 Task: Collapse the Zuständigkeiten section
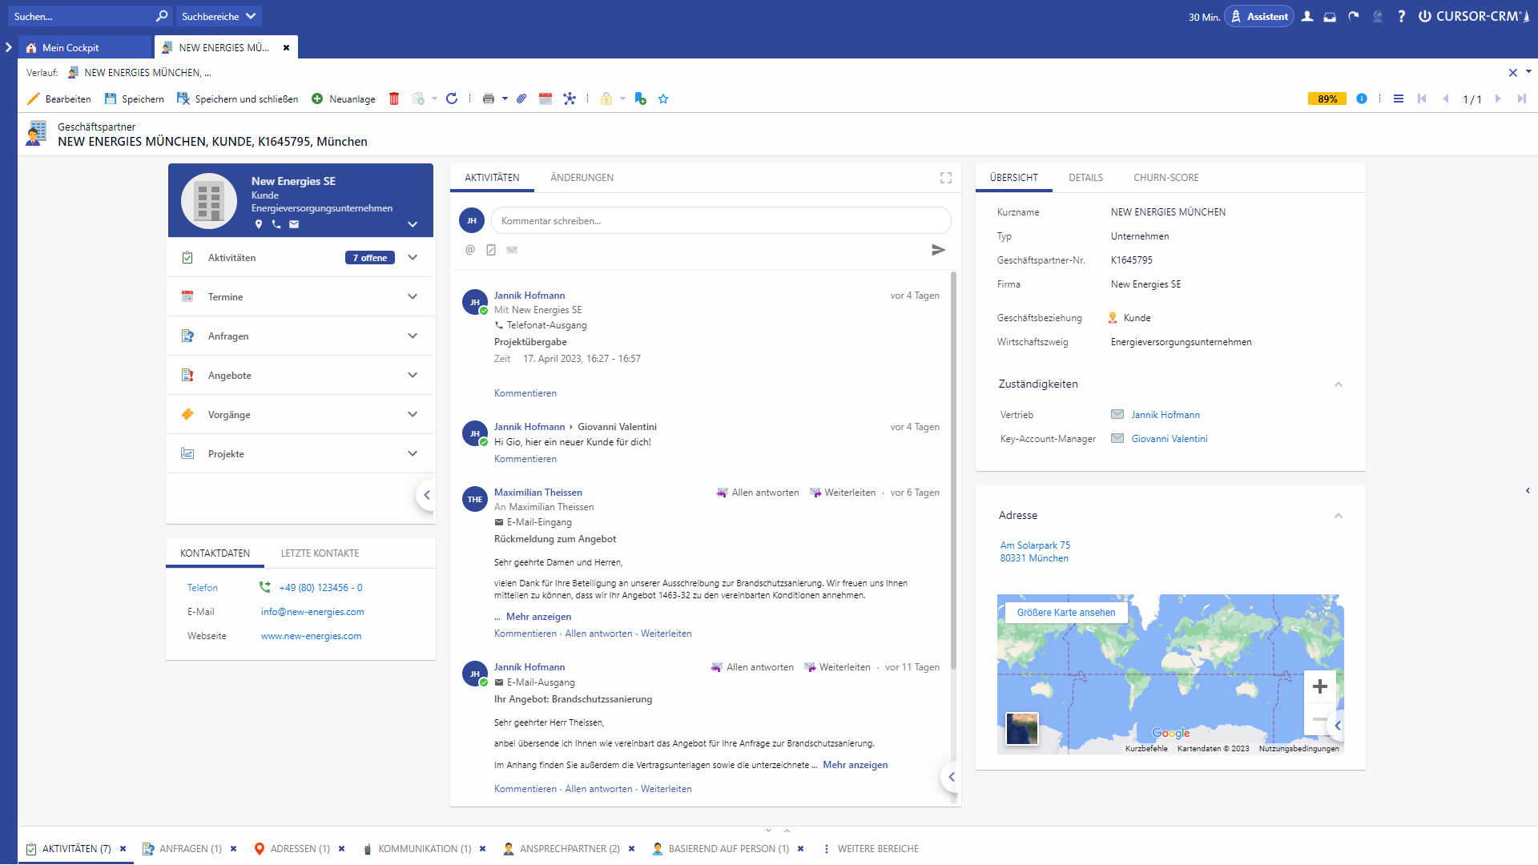1339,384
